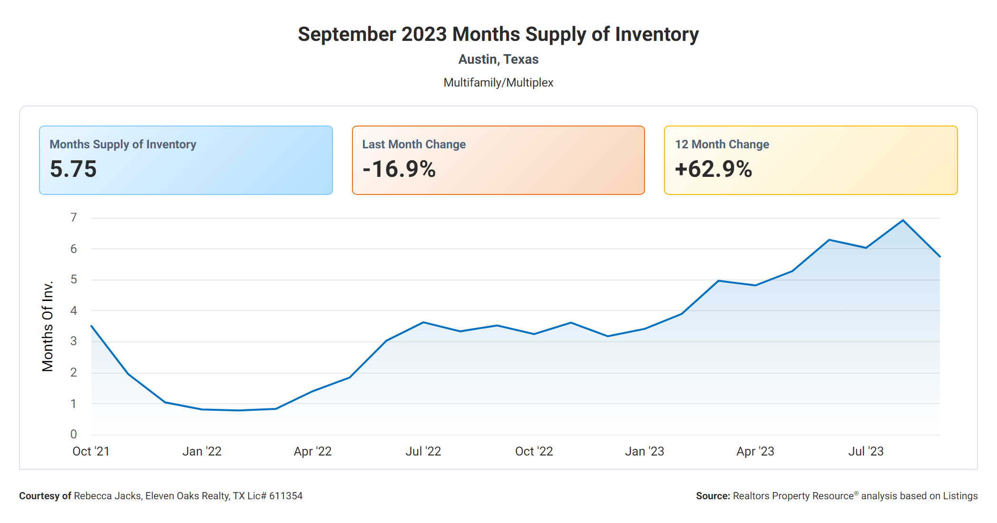The width and height of the screenshot is (997, 523).
Task: Select the Jul '22 x-axis label
Action: pos(423,451)
